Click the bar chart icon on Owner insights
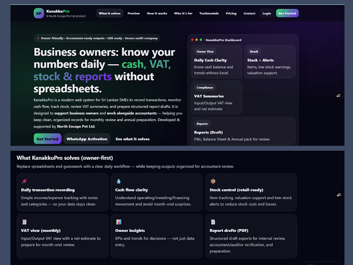The width and height of the screenshot is (353, 265). [119, 222]
